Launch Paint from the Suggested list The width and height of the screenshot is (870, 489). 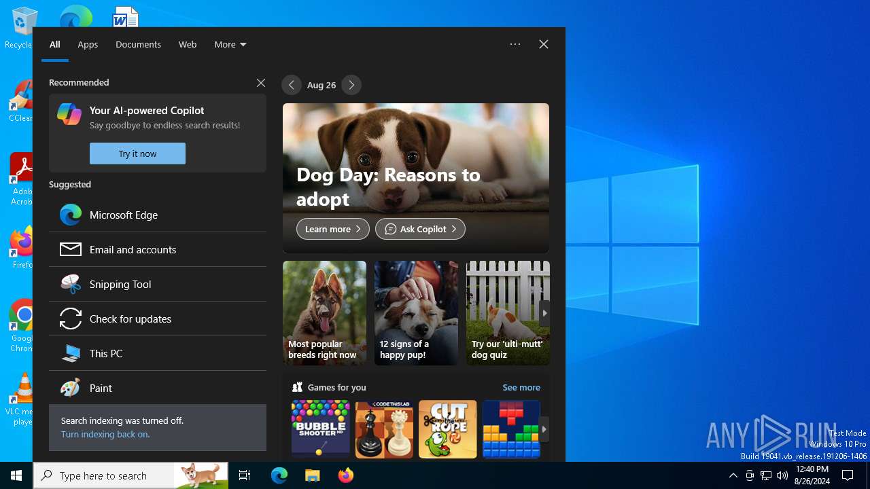(x=158, y=388)
